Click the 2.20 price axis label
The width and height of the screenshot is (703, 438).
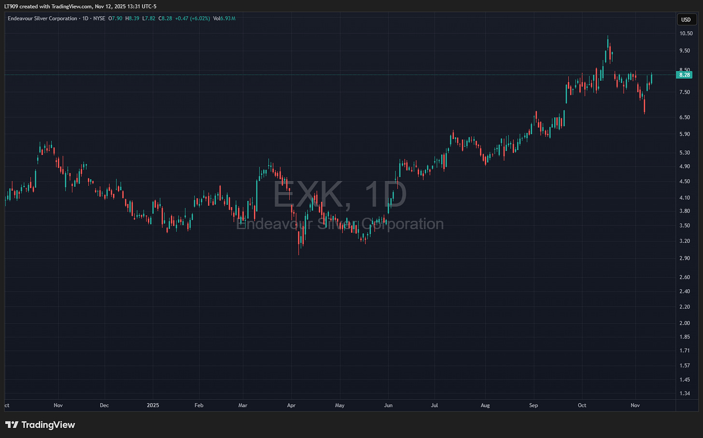pos(685,307)
